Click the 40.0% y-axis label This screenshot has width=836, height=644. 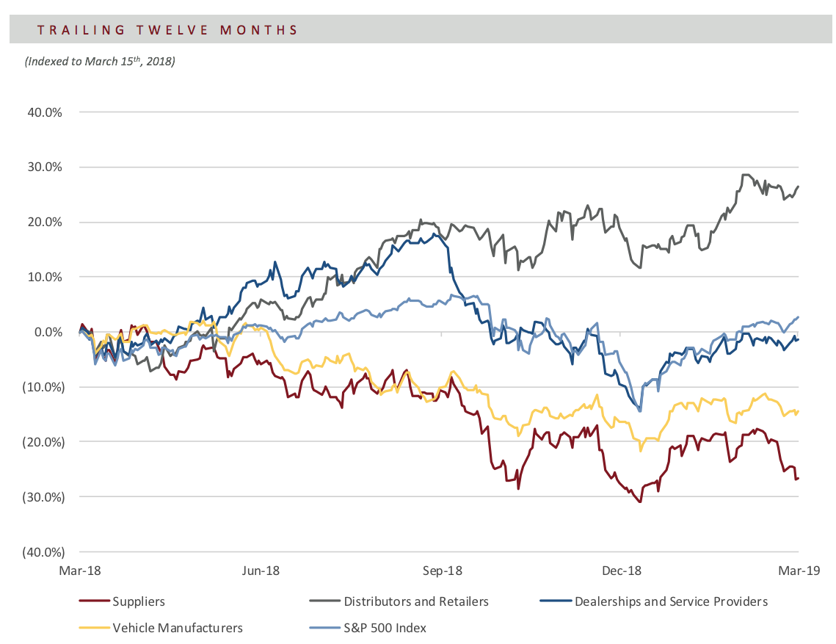[x=45, y=112]
